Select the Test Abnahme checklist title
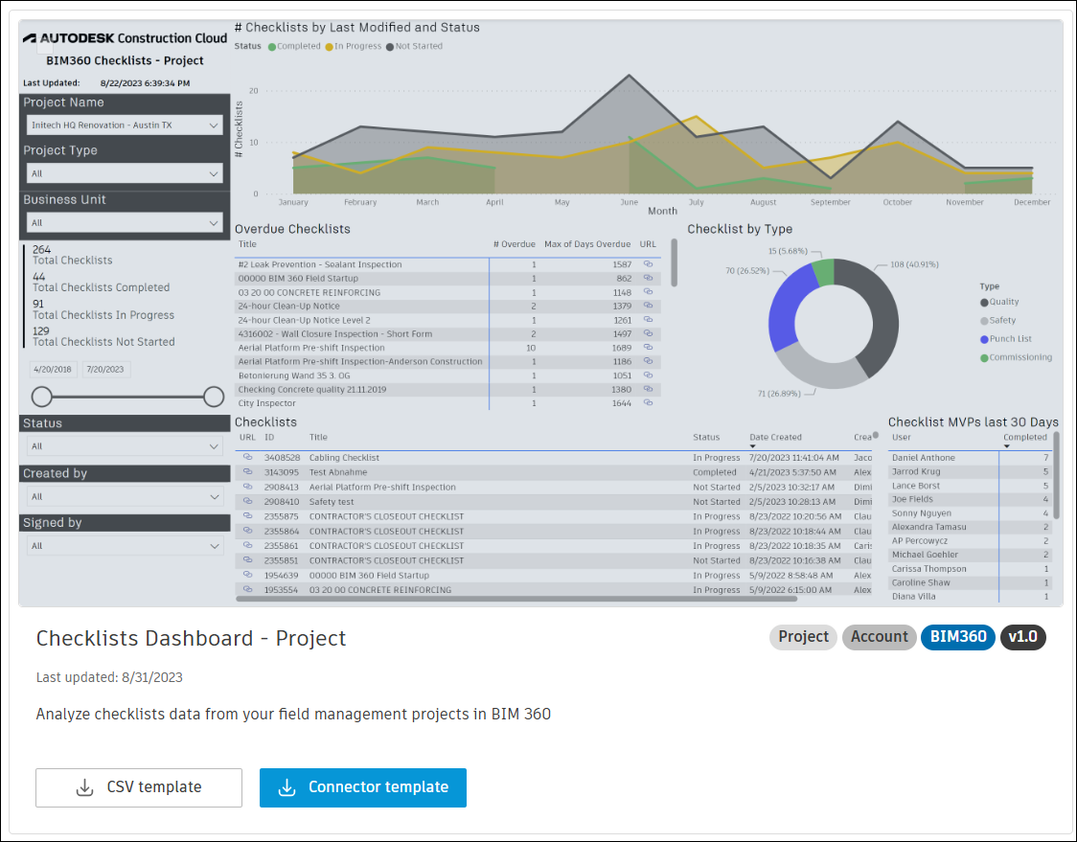1077x842 pixels. [x=338, y=472]
